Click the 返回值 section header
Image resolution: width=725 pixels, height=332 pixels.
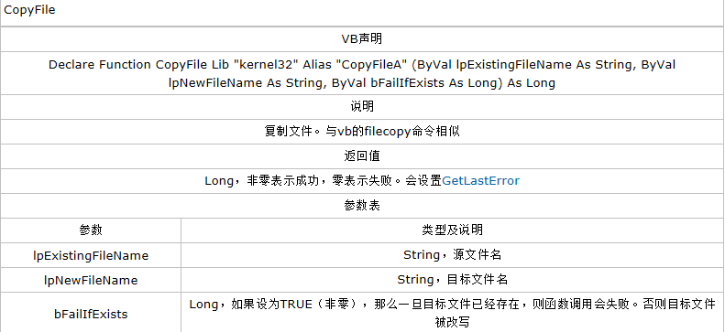pyautogui.click(x=362, y=156)
